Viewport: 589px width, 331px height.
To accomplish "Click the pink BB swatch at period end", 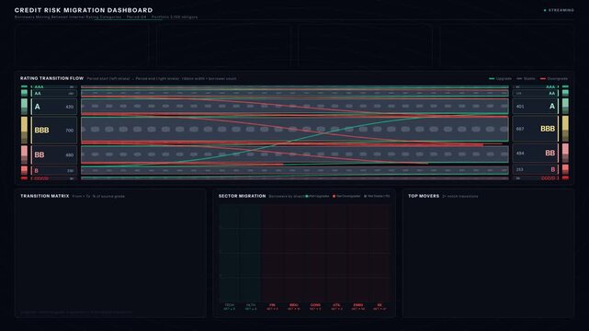I will click(x=565, y=153).
